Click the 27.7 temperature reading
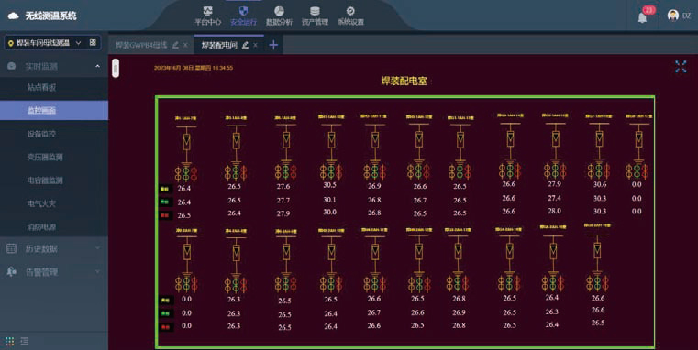Viewport: 698px width, 350px height. pos(283,200)
